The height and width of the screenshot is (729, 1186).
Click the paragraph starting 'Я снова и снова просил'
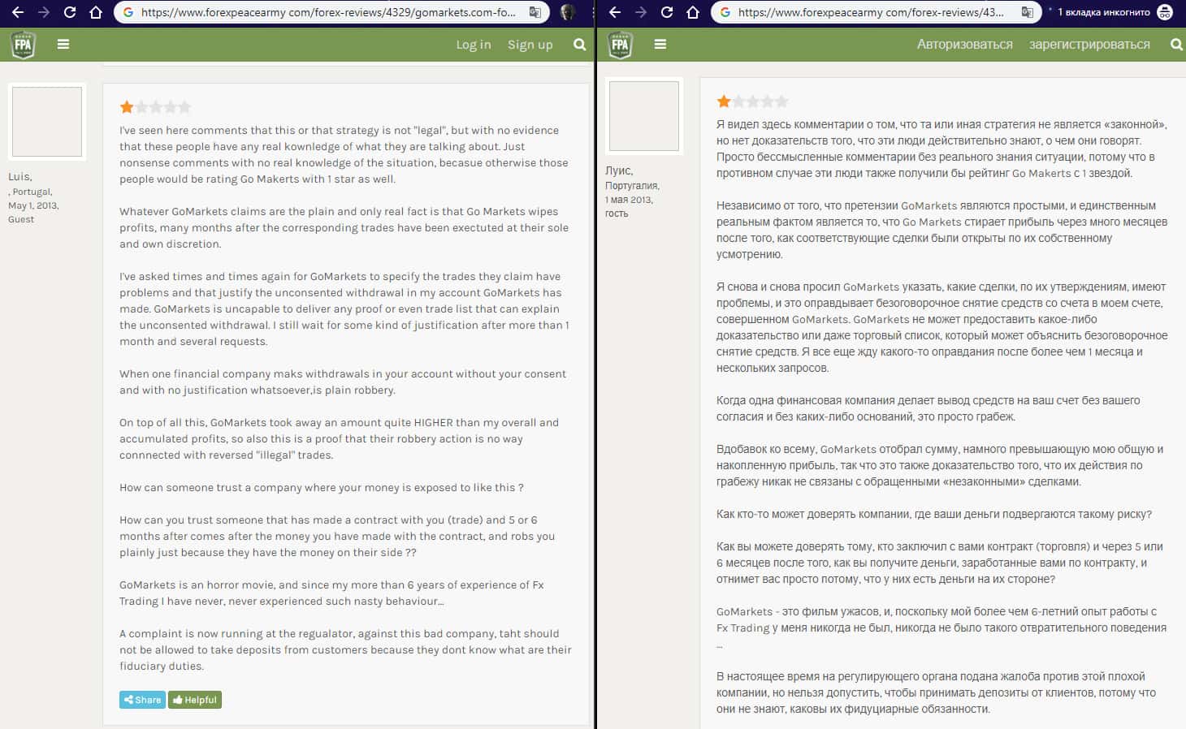point(942,328)
